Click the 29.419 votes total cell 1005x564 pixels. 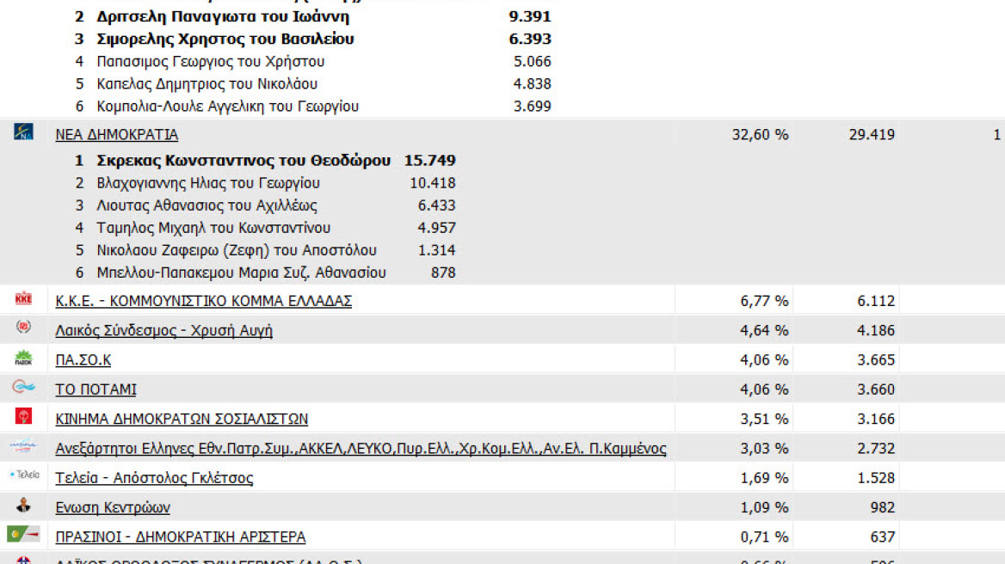click(872, 134)
